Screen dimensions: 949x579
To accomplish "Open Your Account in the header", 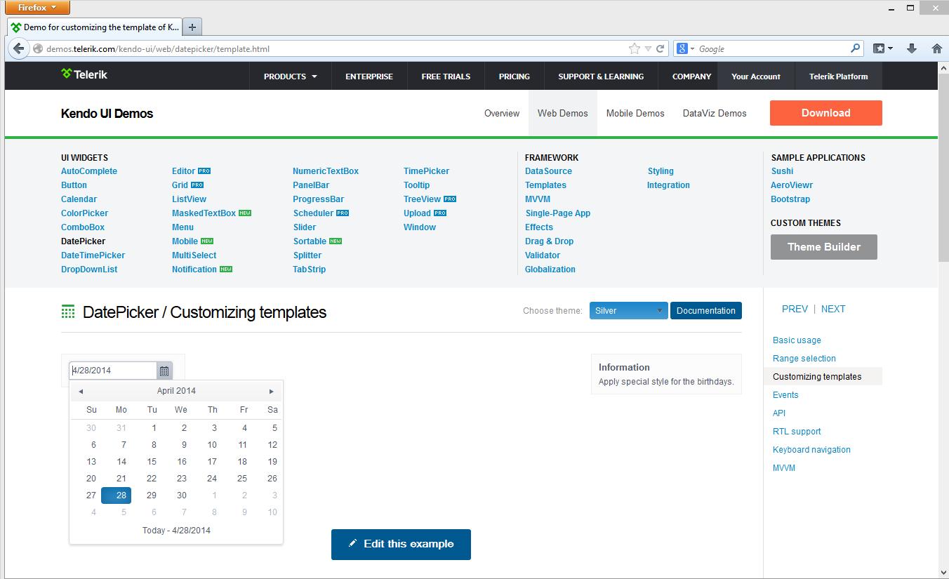I will coord(756,76).
